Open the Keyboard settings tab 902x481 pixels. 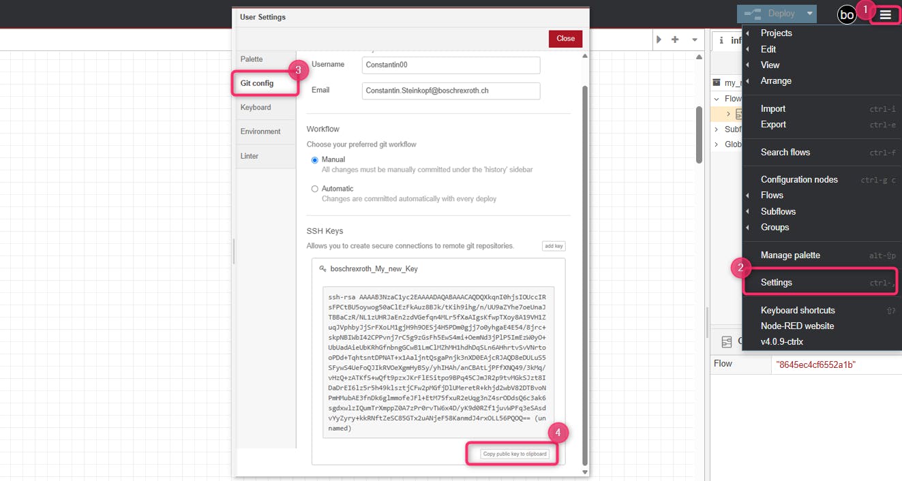(x=256, y=108)
